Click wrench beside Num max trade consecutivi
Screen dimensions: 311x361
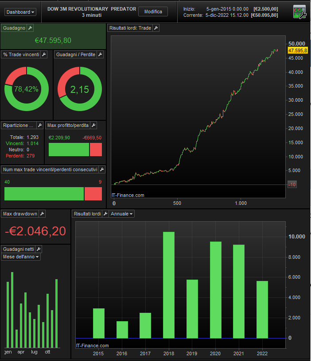[102, 169]
